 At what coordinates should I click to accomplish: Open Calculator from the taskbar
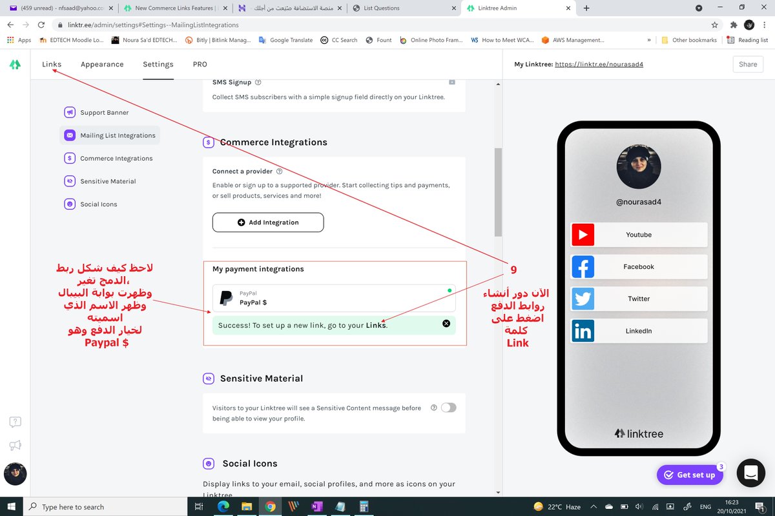364,506
